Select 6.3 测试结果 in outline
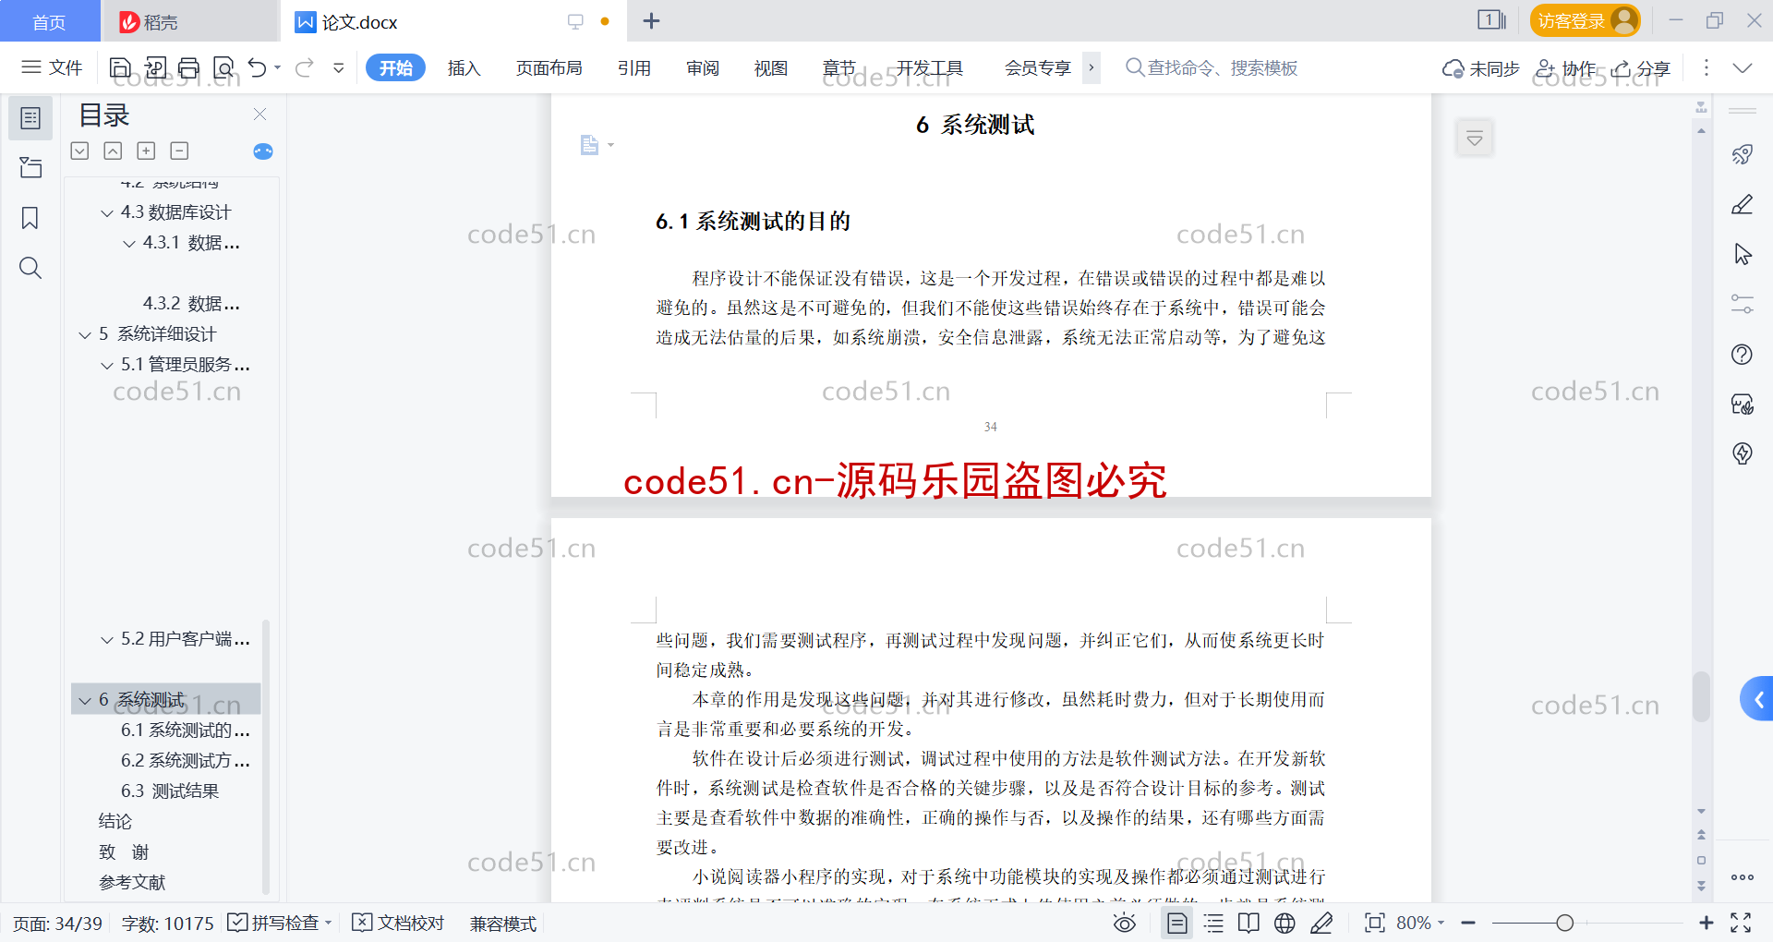Image resolution: width=1773 pixels, height=942 pixels. pos(170,791)
